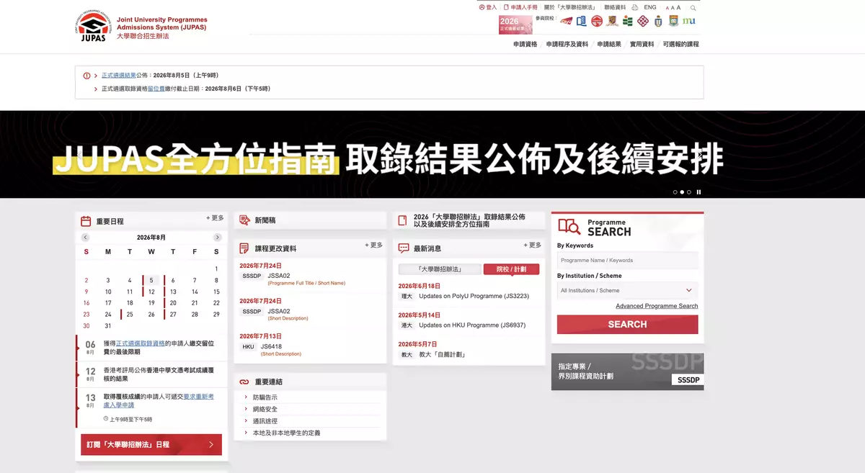The width and height of the screenshot is (865, 473).
Task: Open the 實用資料 menu
Action: pos(642,44)
